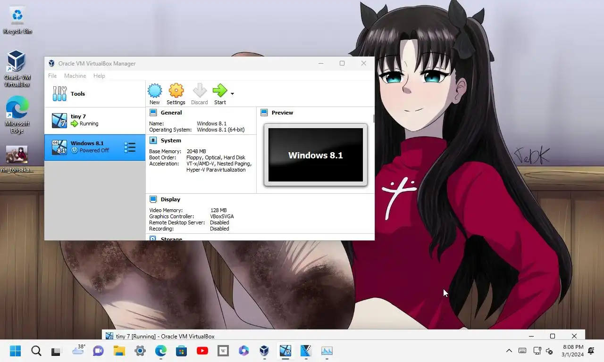Open taskbar Search
Viewport: 604px width, 362px height.
click(x=36, y=351)
